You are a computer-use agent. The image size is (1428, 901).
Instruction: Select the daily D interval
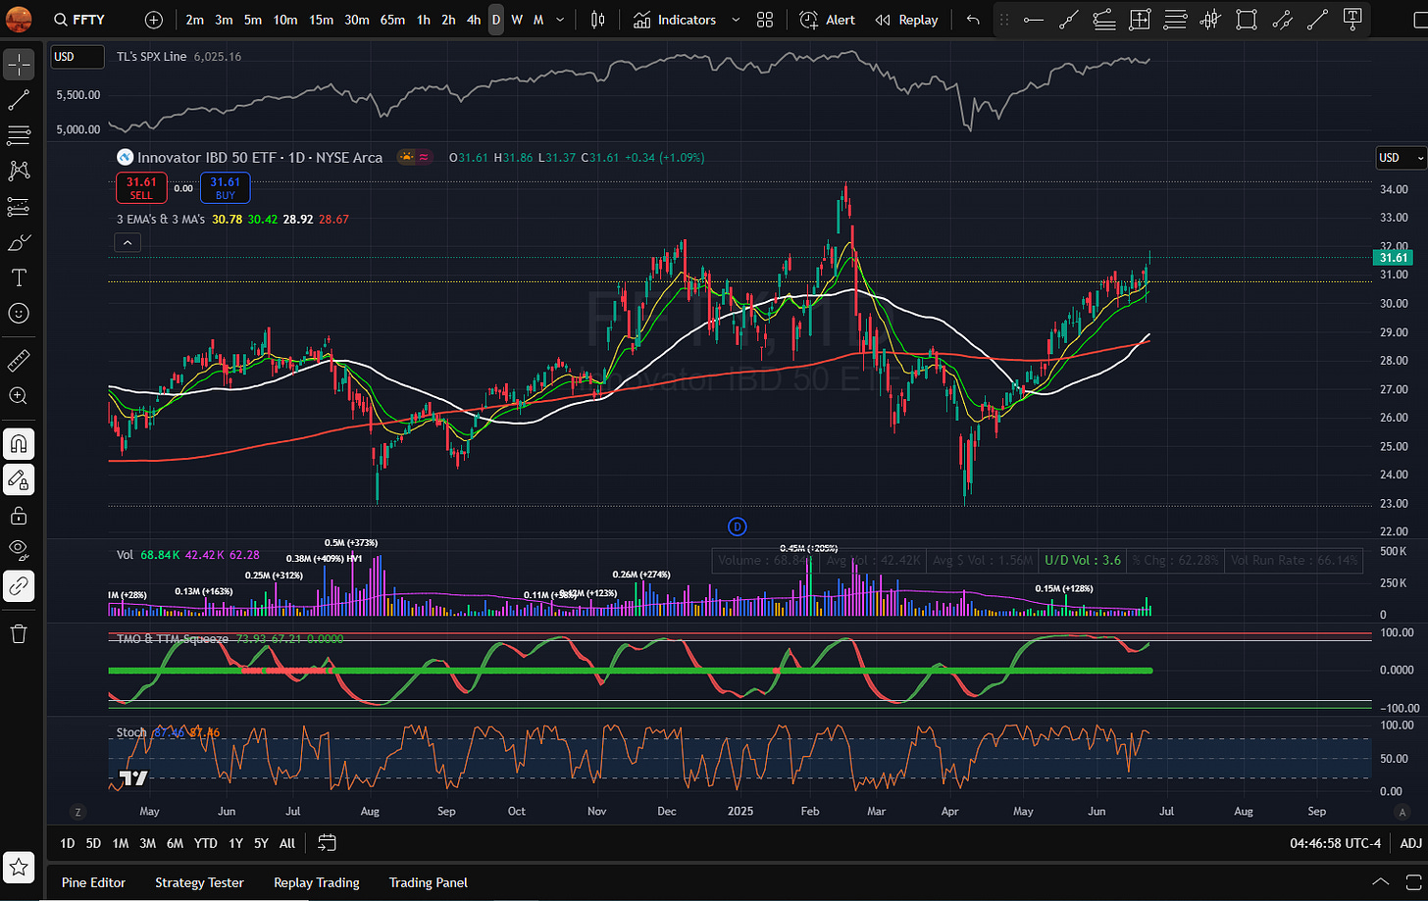click(496, 20)
